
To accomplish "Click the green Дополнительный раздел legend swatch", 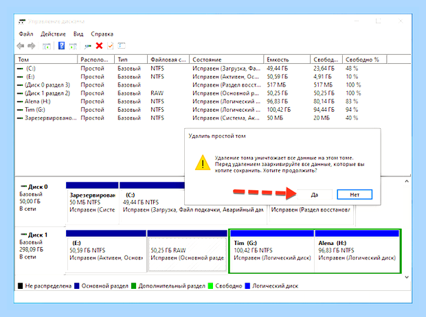I will [x=133, y=286].
